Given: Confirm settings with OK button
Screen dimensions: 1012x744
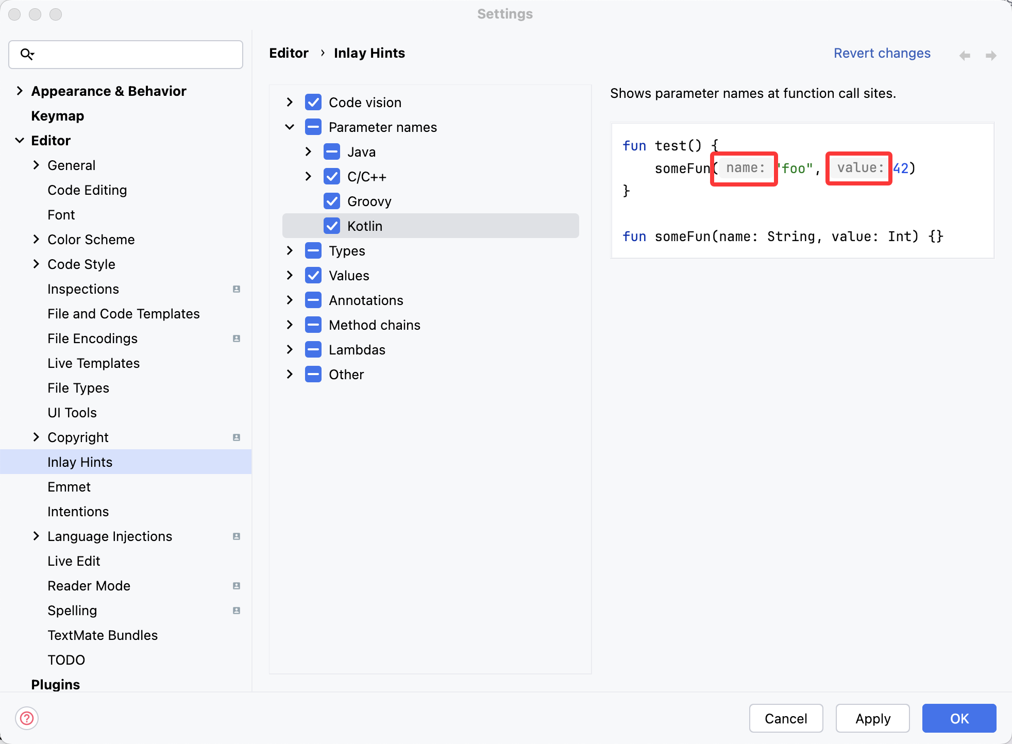Looking at the screenshot, I should 959,718.
